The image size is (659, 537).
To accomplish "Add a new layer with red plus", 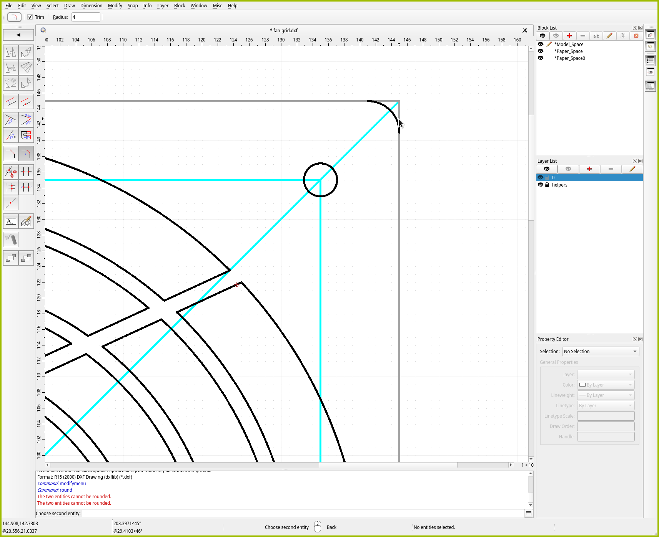I will point(589,169).
